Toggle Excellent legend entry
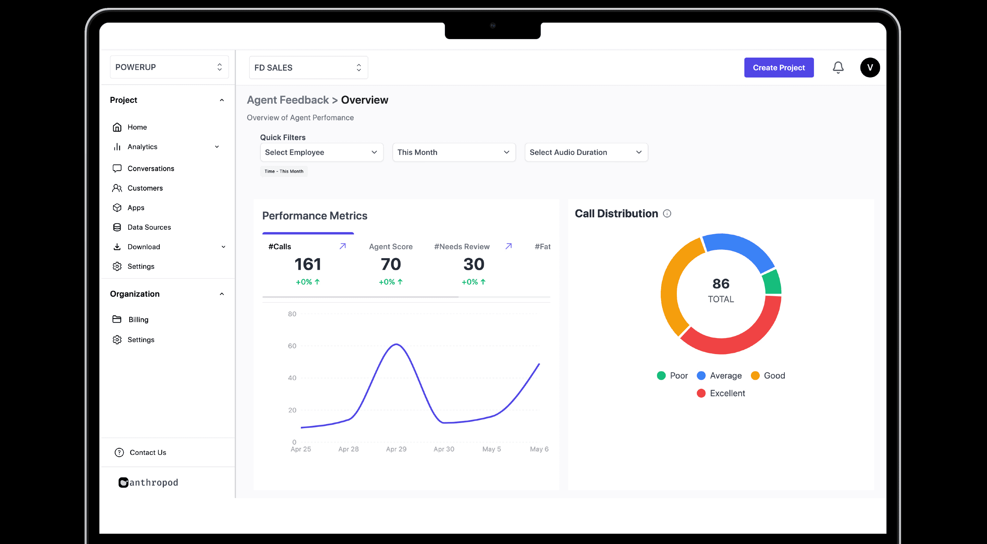This screenshot has width=987, height=544. [x=721, y=393]
